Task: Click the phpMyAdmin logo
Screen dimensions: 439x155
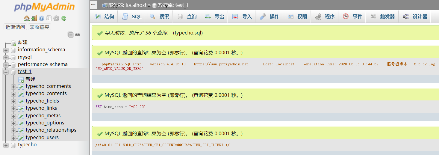Action: 44,7
